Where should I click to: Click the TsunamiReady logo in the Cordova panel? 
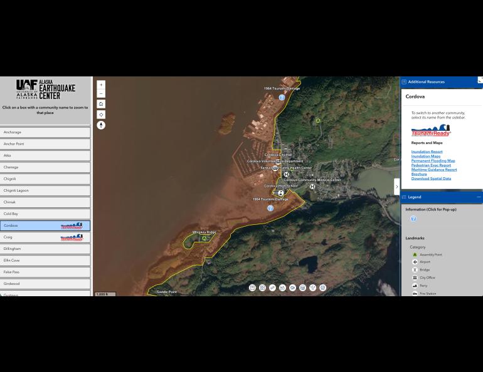[x=431, y=130]
